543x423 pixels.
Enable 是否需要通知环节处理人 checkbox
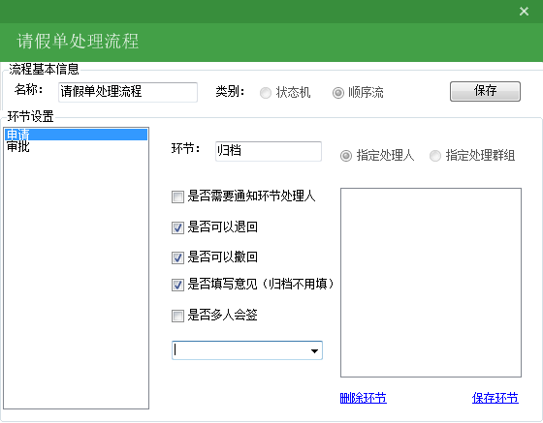tap(177, 197)
